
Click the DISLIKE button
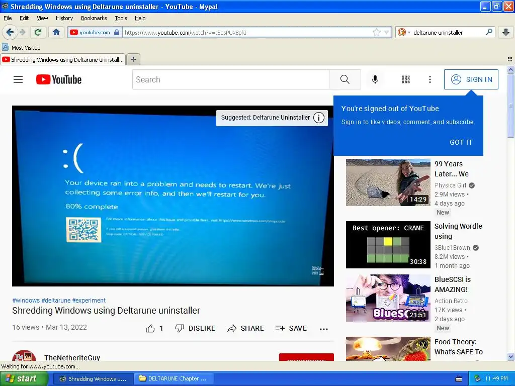(196, 328)
